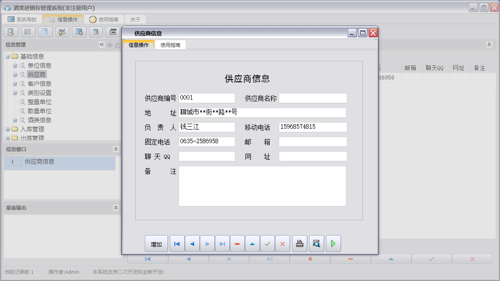Image resolution: width=500 pixels, height=281 pixels.
Task: Open print preview with the magnifier-page icon
Action: 316,244
